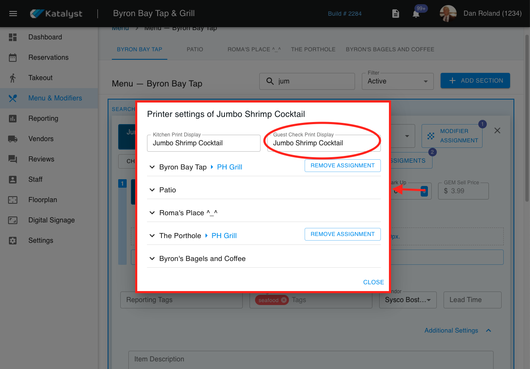
Task: Open Digital Signage section
Action: click(51, 220)
